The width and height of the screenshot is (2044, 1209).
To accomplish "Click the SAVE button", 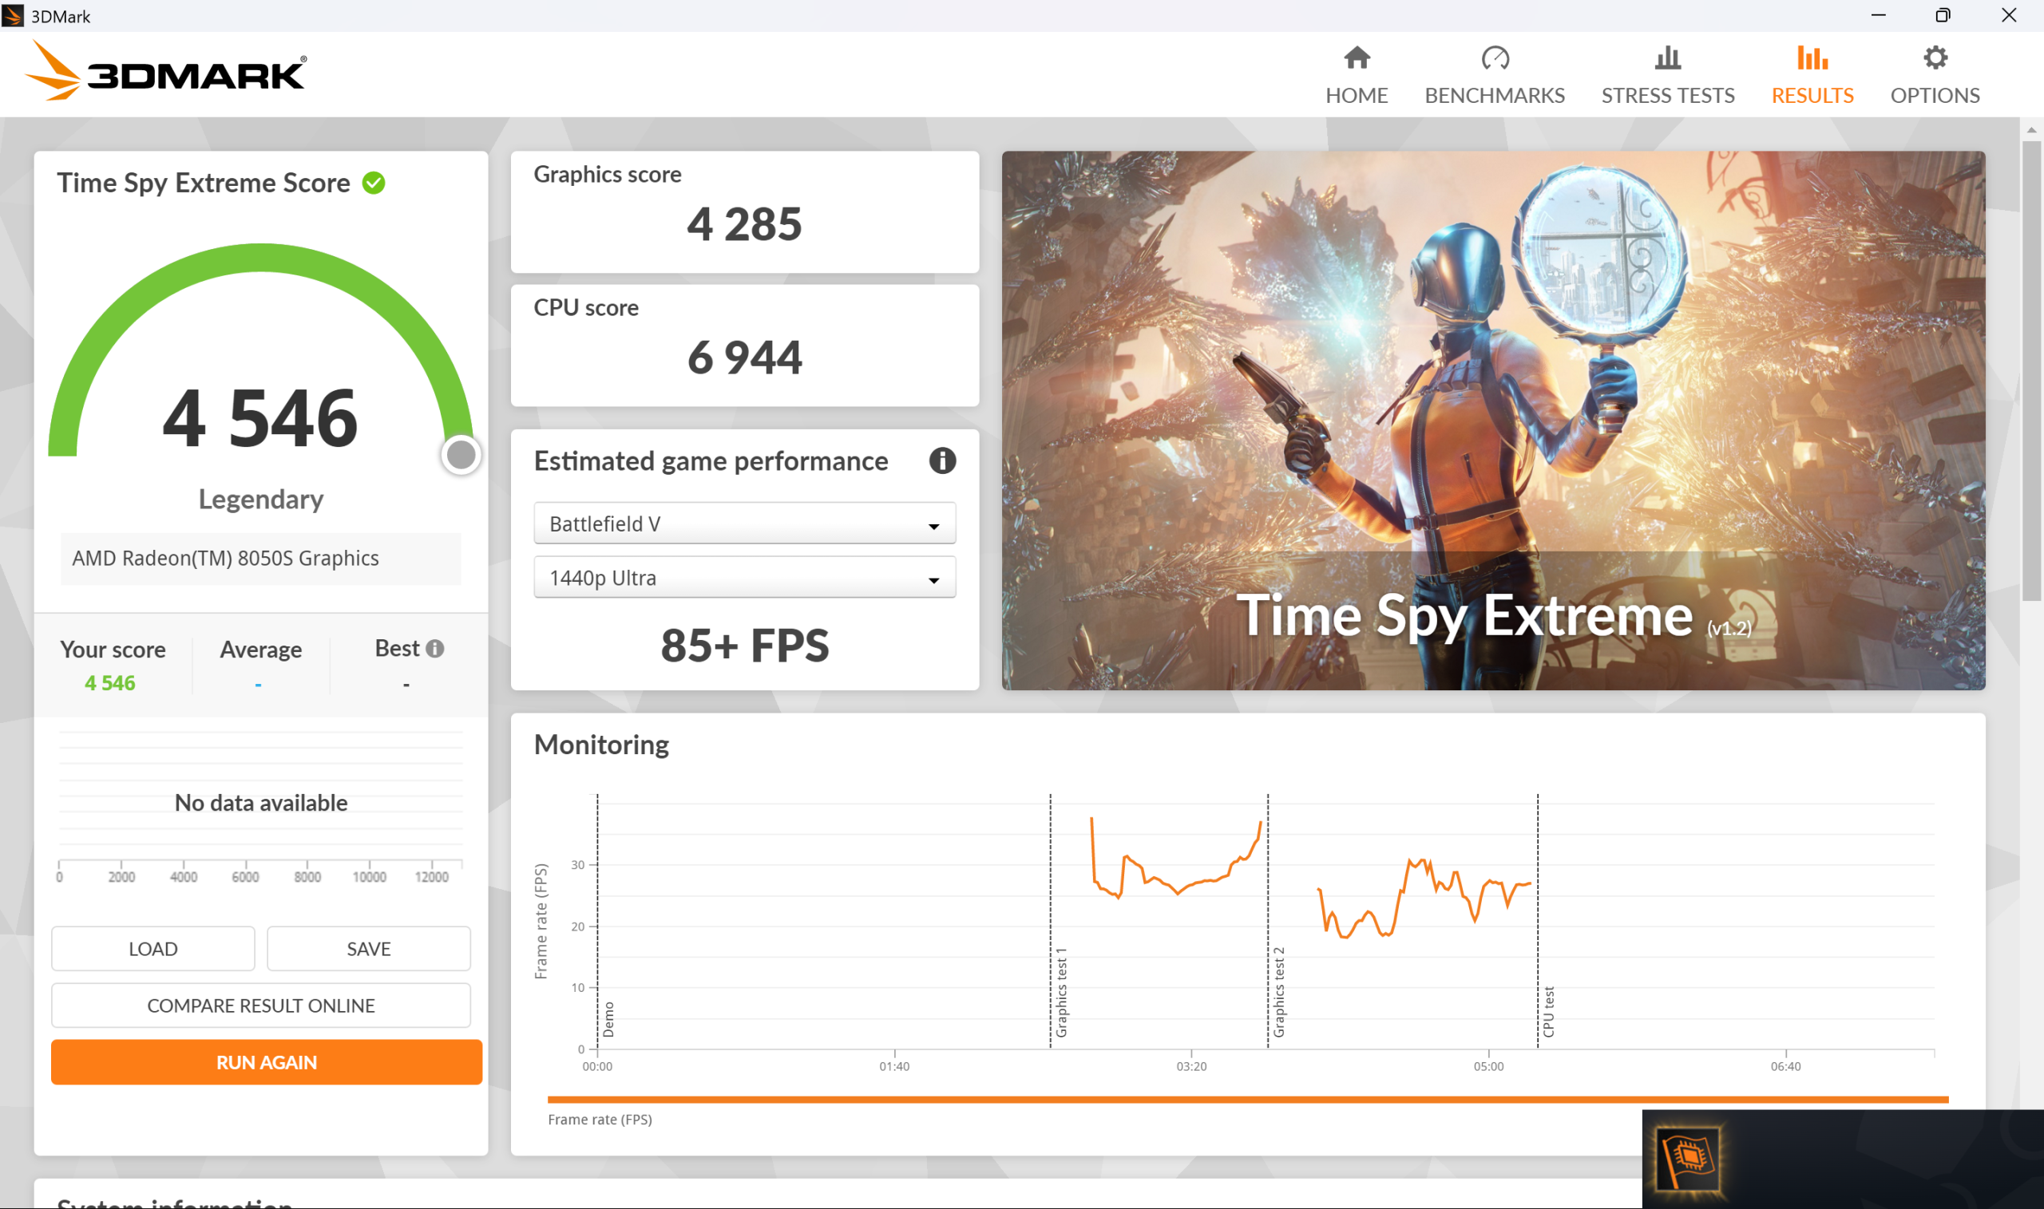I will tap(368, 948).
